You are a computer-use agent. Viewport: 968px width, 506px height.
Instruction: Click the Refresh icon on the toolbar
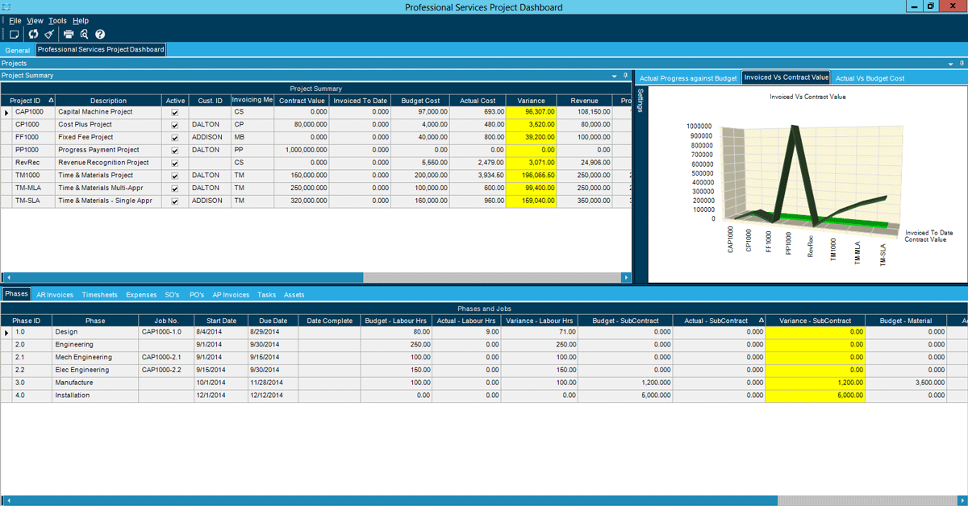pos(33,34)
